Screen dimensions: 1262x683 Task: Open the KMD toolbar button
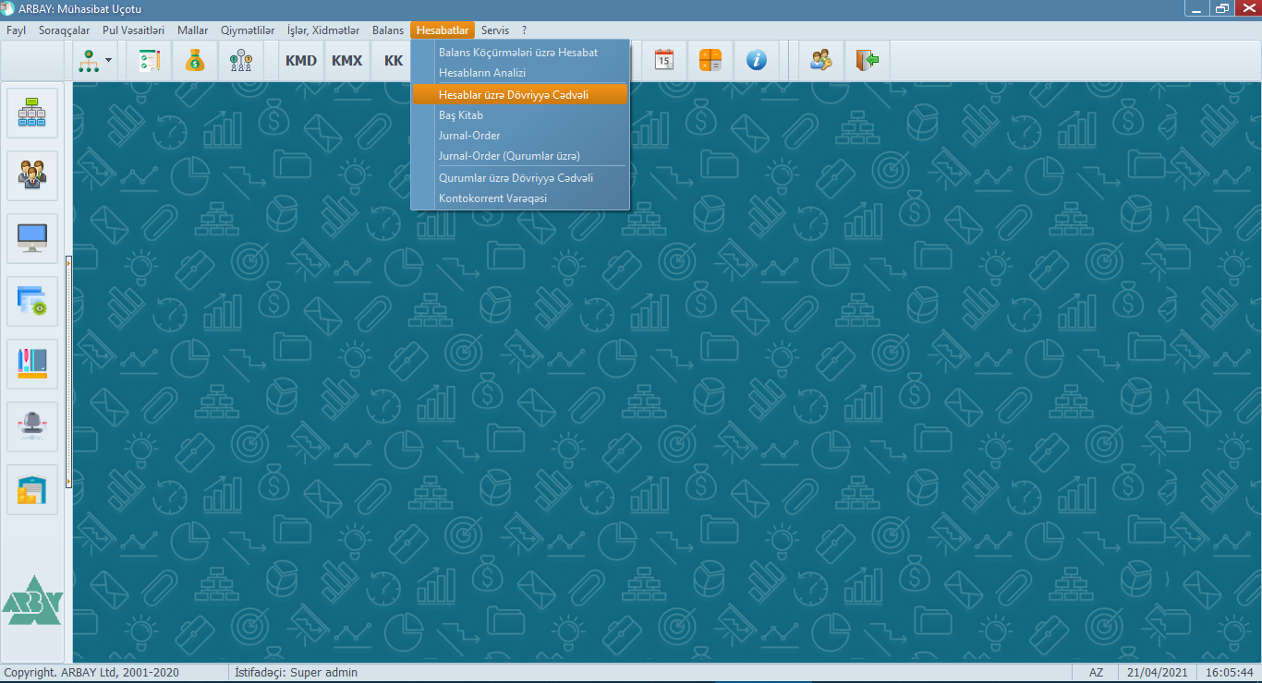pyautogui.click(x=301, y=61)
